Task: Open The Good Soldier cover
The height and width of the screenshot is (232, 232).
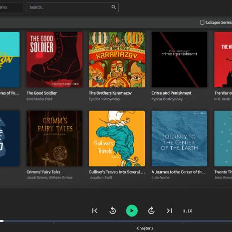Action: click(x=54, y=60)
